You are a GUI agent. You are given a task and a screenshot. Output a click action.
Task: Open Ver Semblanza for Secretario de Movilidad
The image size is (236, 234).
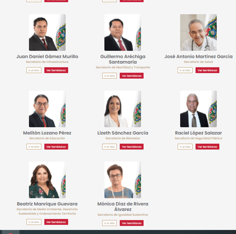[x=132, y=76]
